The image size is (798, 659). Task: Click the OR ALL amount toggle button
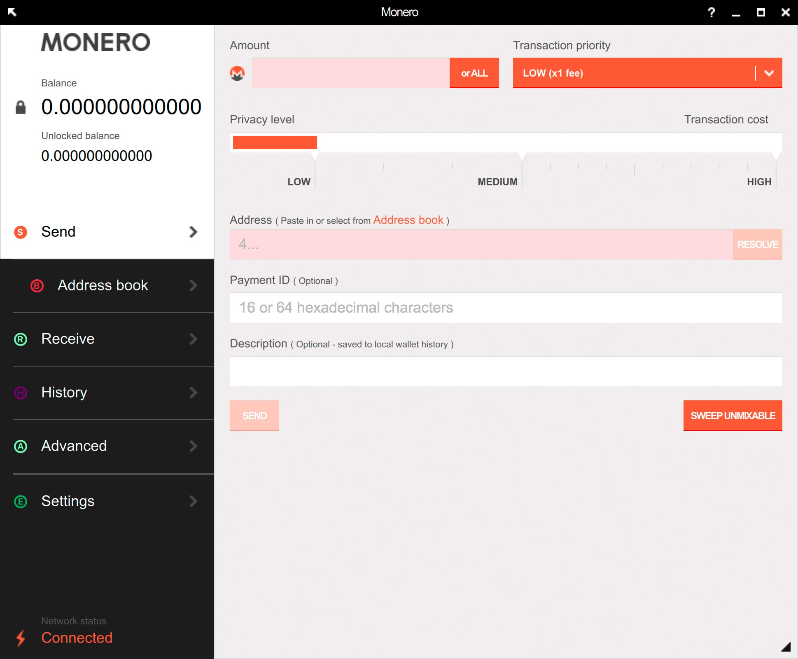(474, 73)
